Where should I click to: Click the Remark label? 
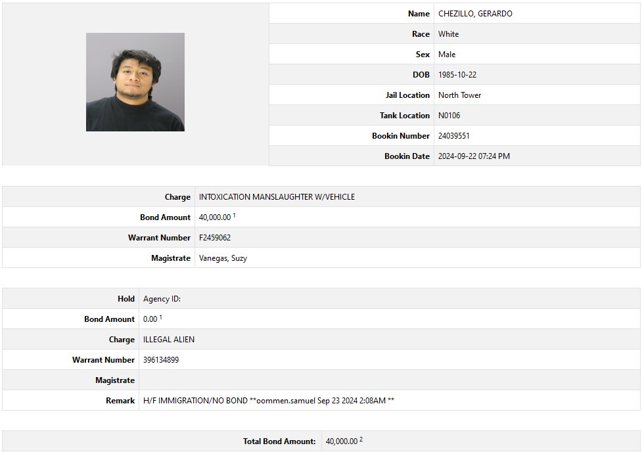[120, 401]
